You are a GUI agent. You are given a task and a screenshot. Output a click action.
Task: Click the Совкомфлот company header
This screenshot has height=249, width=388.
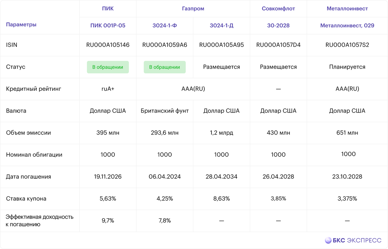(278, 9)
